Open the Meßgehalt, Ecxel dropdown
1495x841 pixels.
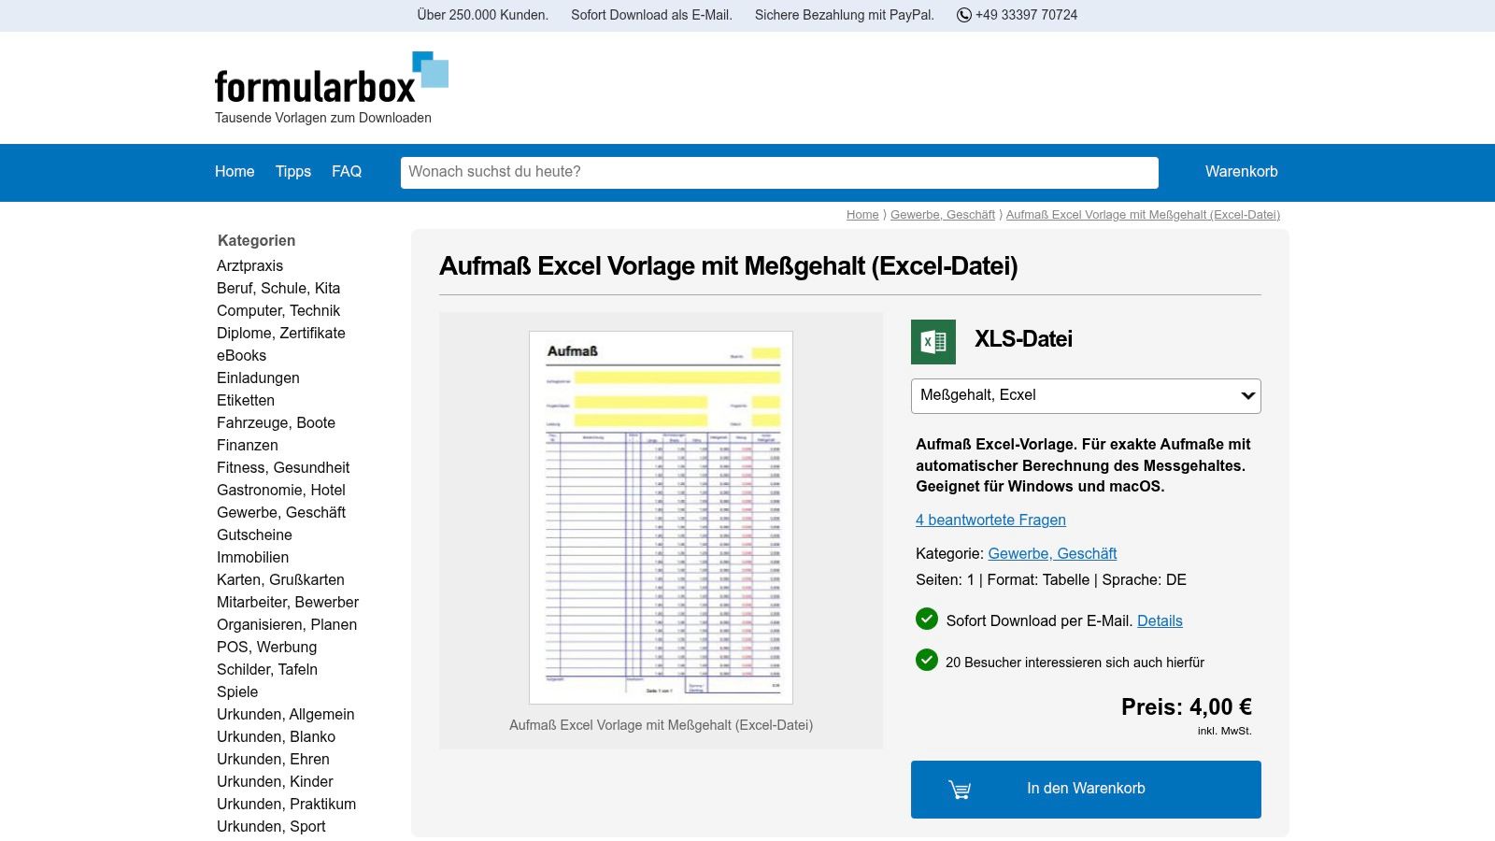tap(1086, 395)
